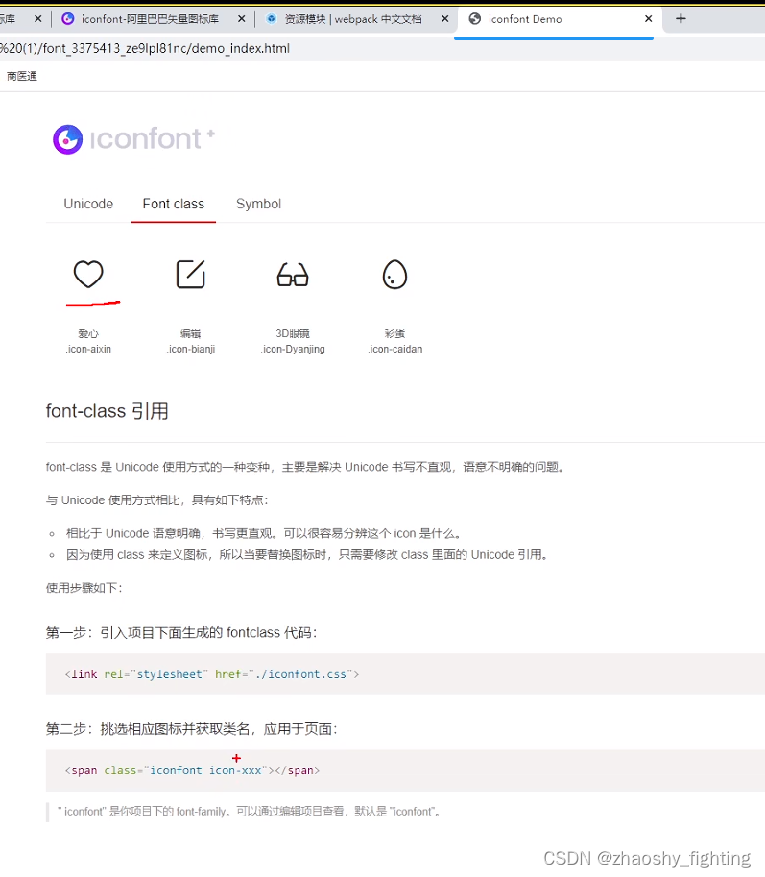
Task: Click the 3D眼镜 icon label
Action: (x=293, y=333)
